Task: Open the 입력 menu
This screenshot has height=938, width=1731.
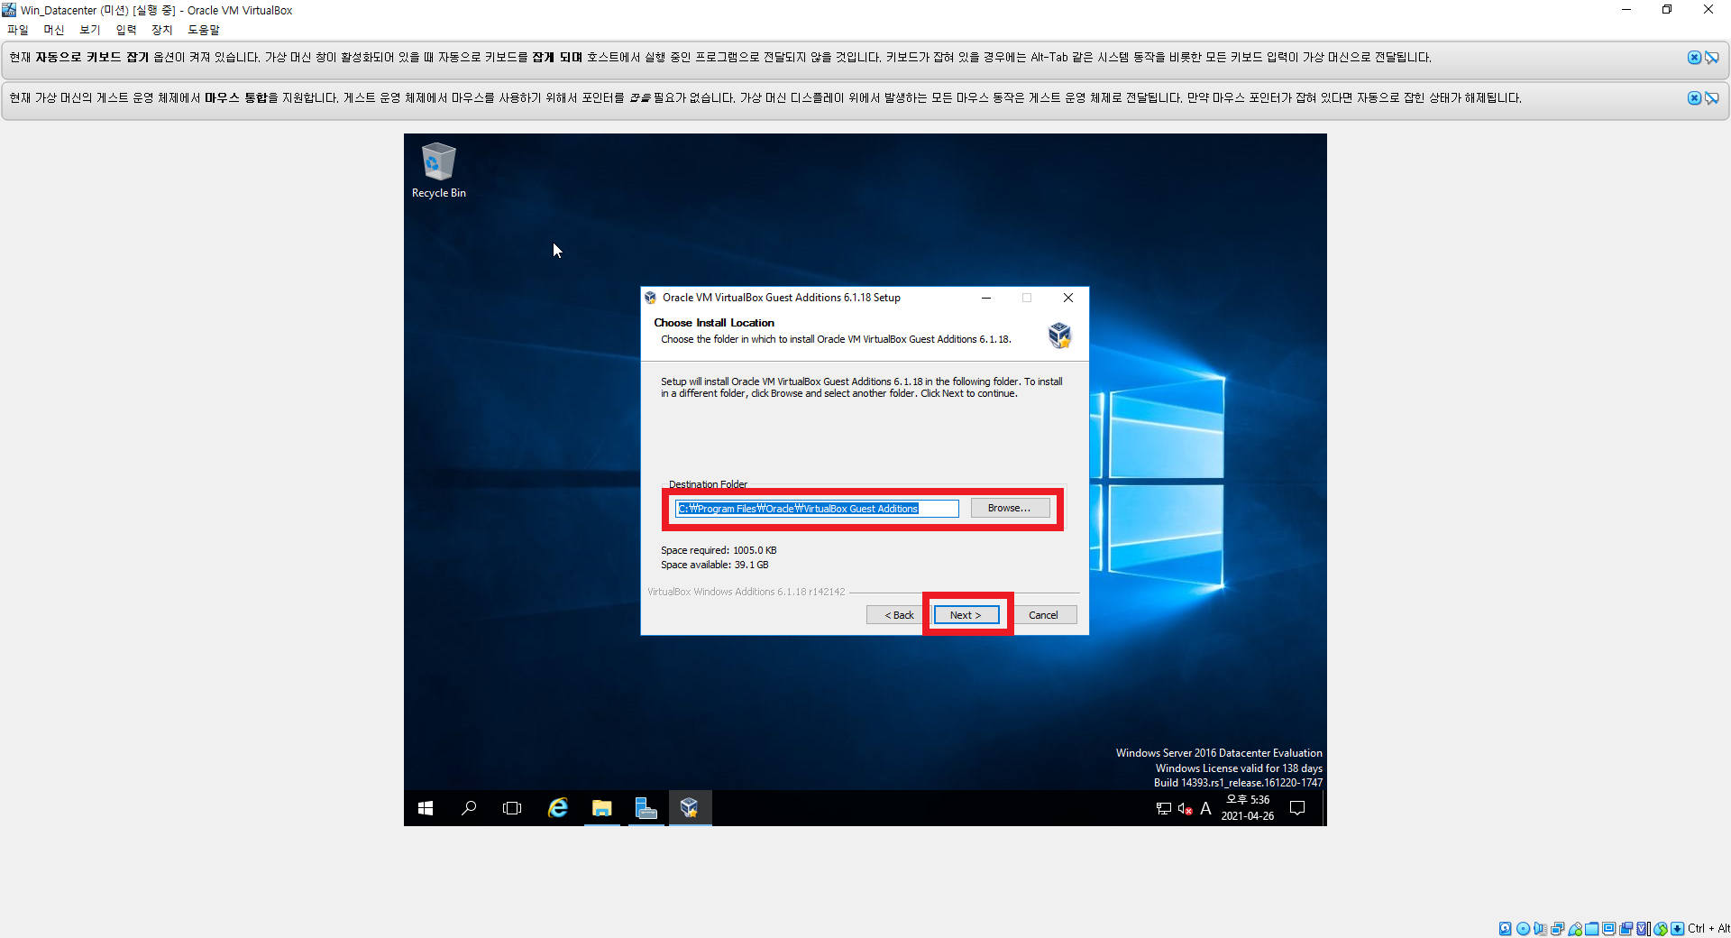Action: pos(126,30)
